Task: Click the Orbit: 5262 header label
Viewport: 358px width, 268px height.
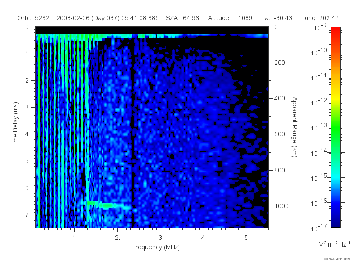Action: click(x=33, y=18)
